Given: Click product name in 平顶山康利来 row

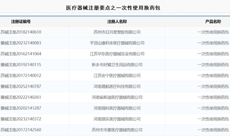Looking at the screenshot, I should coord(213,43).
